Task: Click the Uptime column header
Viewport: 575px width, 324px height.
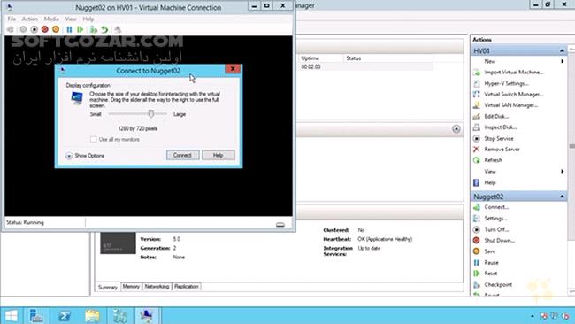Action: pyautogui.click(x=321, y=58)
